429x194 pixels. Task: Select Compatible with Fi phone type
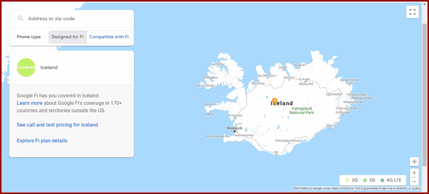[x=109, y=37]
